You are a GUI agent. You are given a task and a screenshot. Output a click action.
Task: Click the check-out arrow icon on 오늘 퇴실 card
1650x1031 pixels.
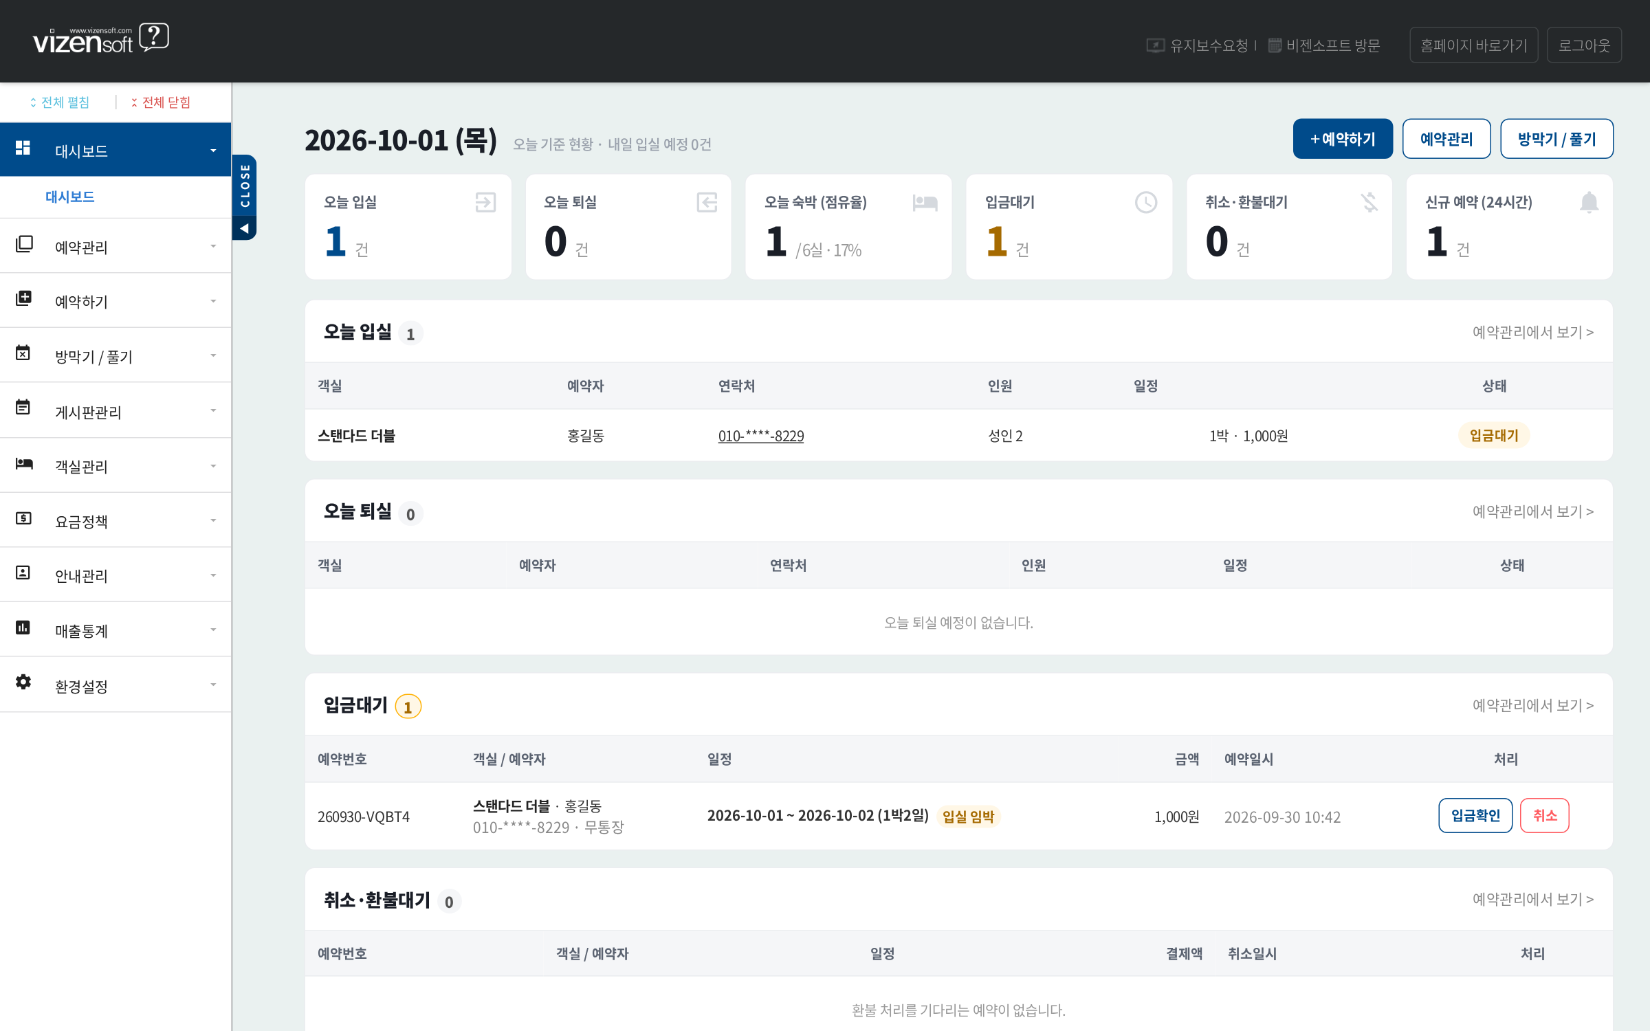(707, 202)
